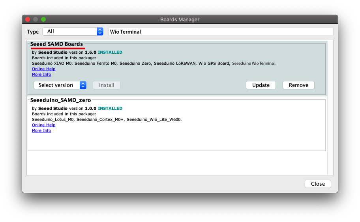Focus the search field containing Wio Terminal
The image size is (360, 222).
click(x=221, y=32)
